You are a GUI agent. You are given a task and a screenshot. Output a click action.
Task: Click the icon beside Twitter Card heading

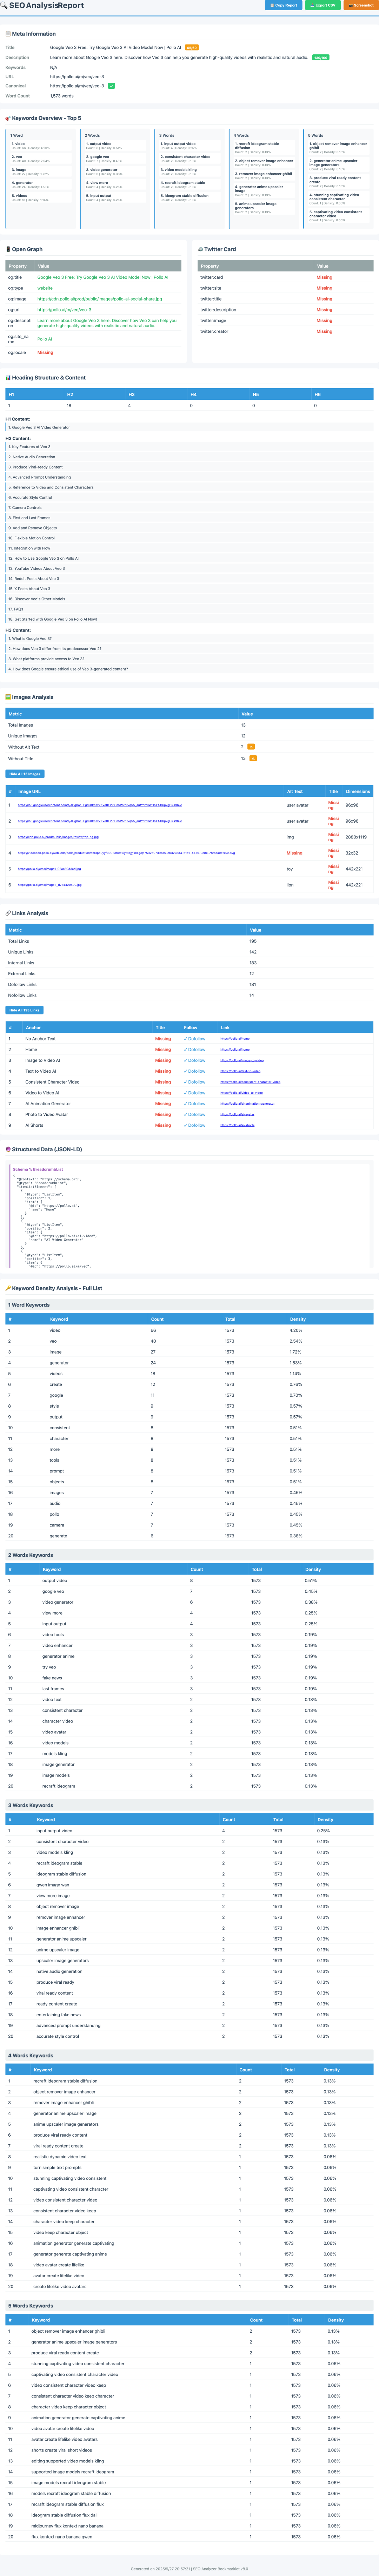[200, 249]
